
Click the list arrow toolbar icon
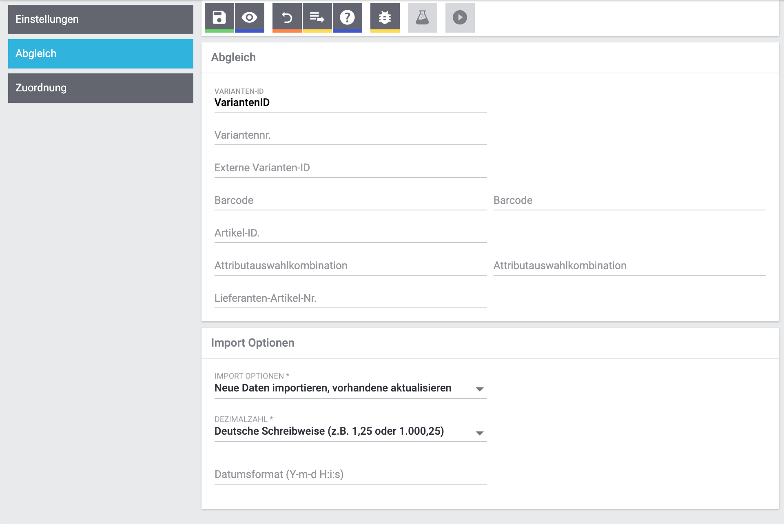point(317,18)
